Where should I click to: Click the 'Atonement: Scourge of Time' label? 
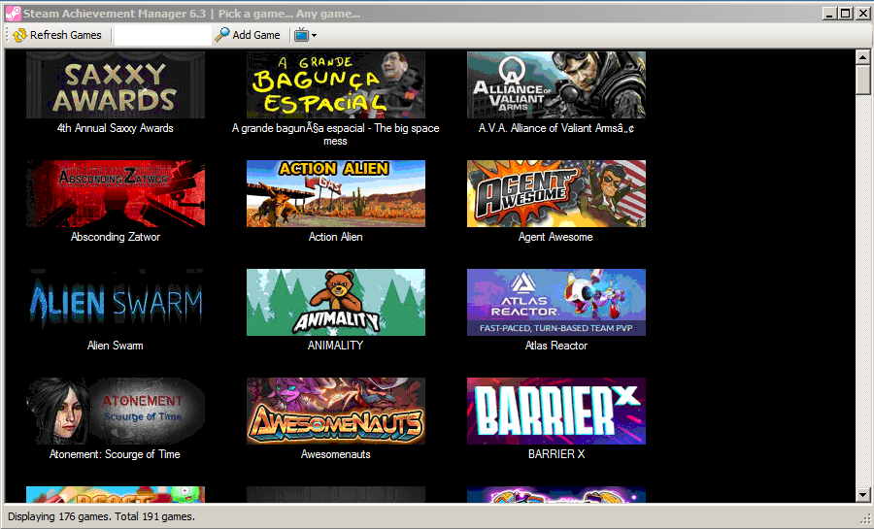point(115,454)
